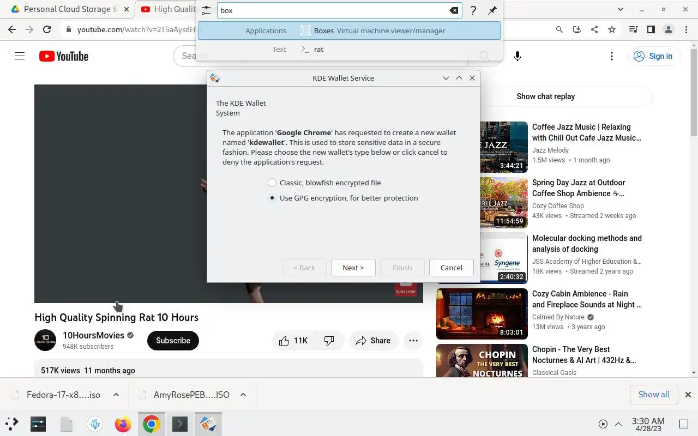
Task: Click the Chrome back arrow
Action: tap(12, 29)
